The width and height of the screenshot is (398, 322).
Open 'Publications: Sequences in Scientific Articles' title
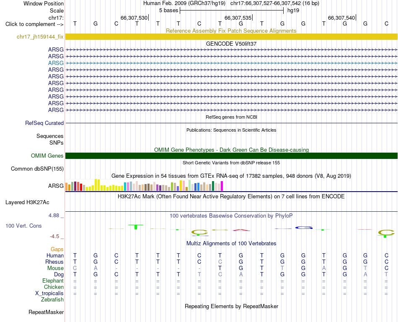click(231, 130)
